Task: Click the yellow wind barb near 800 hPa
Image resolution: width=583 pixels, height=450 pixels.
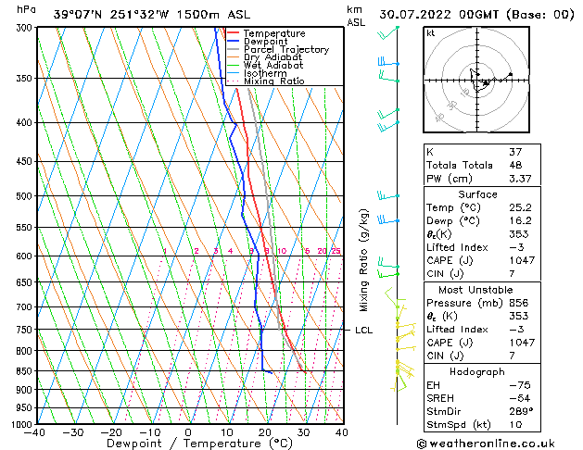Action: click(x=406, y=349)
